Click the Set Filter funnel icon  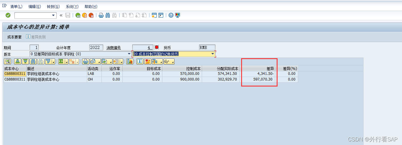(48, 61)
